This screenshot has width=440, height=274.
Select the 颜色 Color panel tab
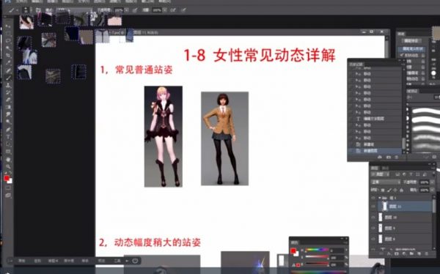coord(294,242)
